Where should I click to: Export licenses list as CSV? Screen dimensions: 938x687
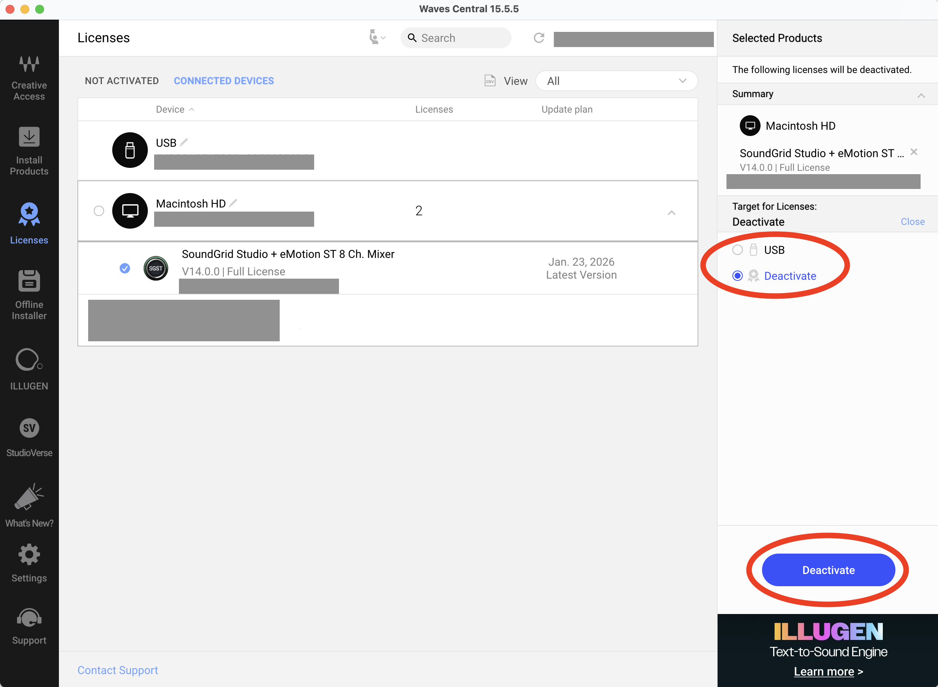point(490,81)
